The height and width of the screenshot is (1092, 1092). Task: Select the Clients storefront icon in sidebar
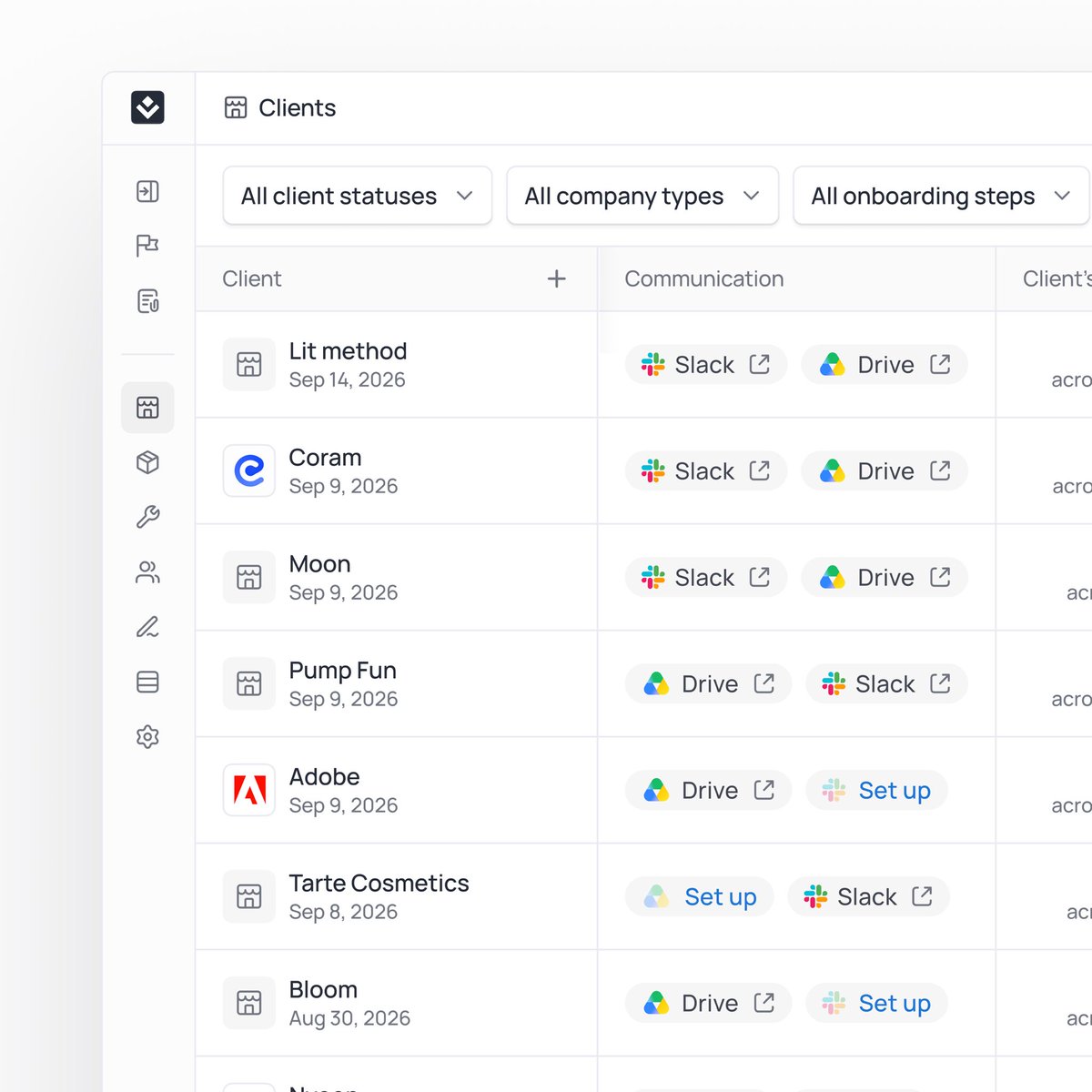147,407
